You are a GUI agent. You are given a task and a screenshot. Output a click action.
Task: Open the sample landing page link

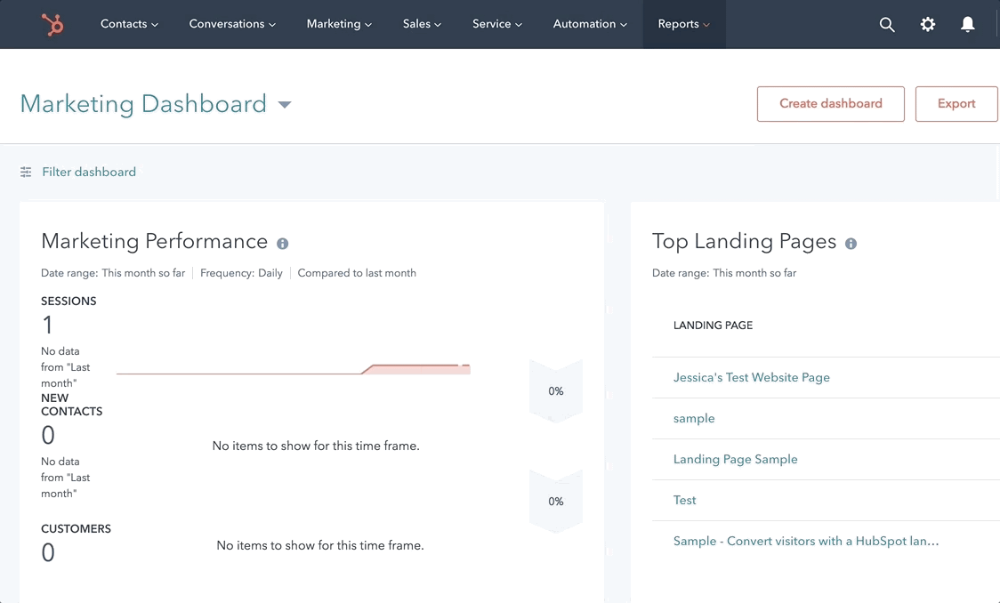tap(694, 418)
